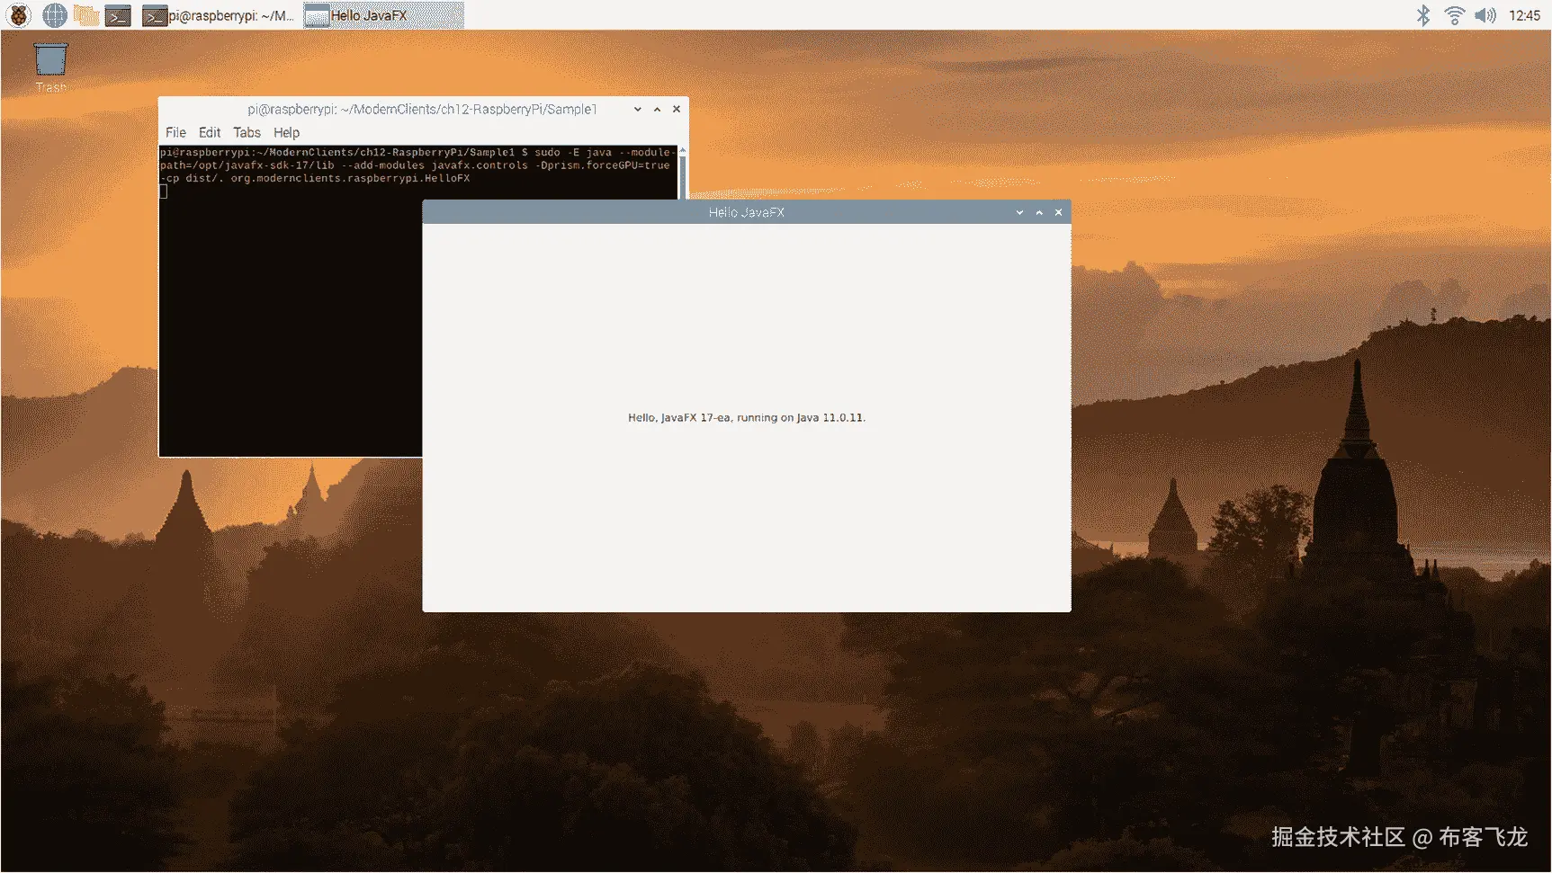Open the Raspberry Pi applications menu

(x=18, y=14)
